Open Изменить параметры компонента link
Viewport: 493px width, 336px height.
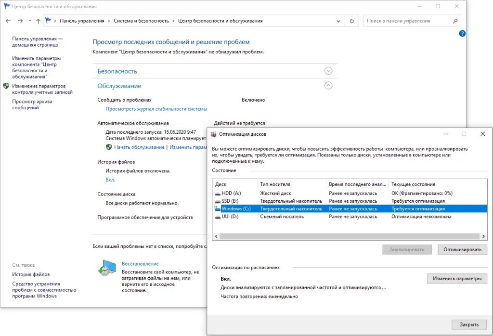(37, 67)
